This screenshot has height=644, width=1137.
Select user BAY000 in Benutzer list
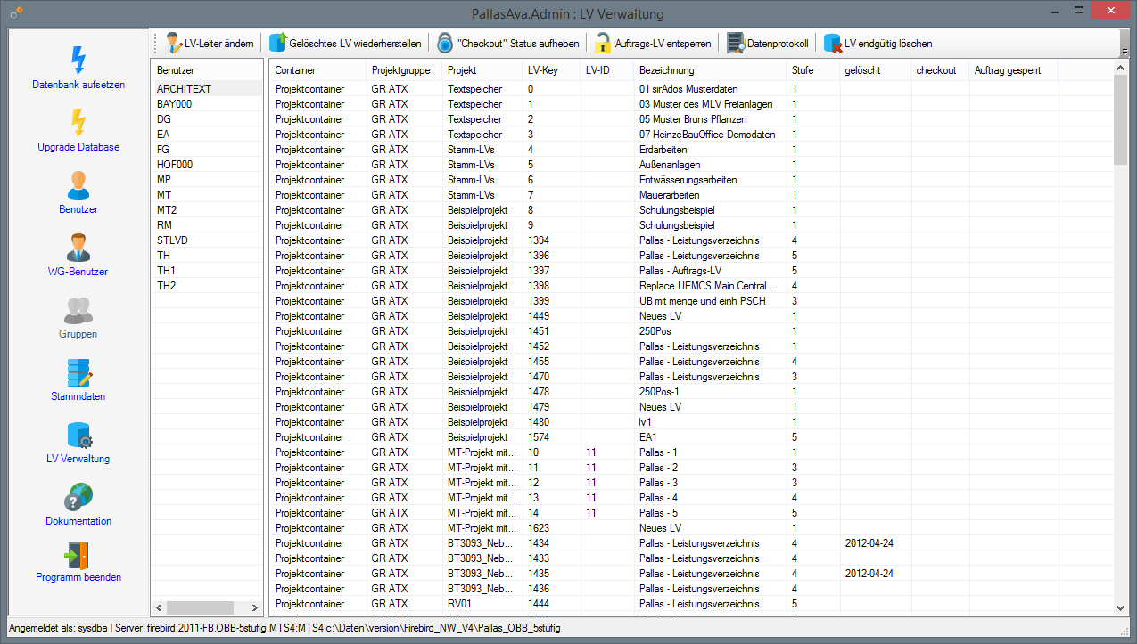tap(208, 104)
